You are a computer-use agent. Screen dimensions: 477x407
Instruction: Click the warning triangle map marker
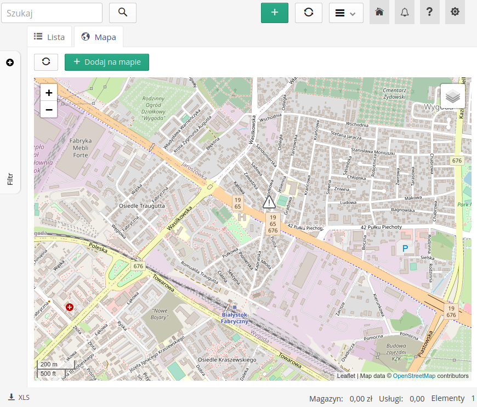(269, 202)
